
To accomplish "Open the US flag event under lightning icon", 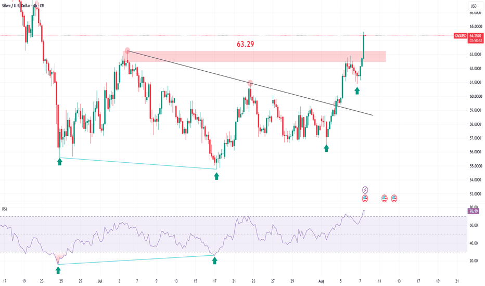I will point(365,199).
